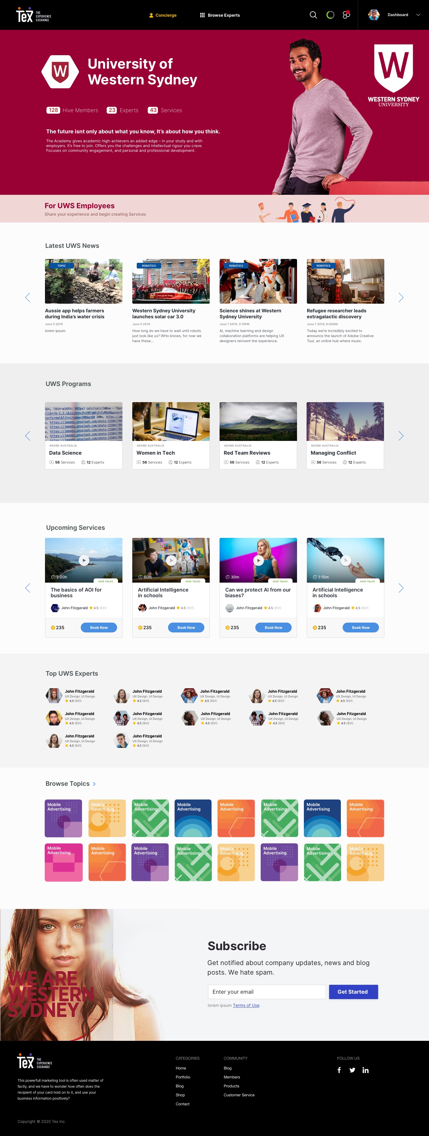Open the farmers water crisis news image
Screen dimensions: 429x1136
click(x=84, y=281)
